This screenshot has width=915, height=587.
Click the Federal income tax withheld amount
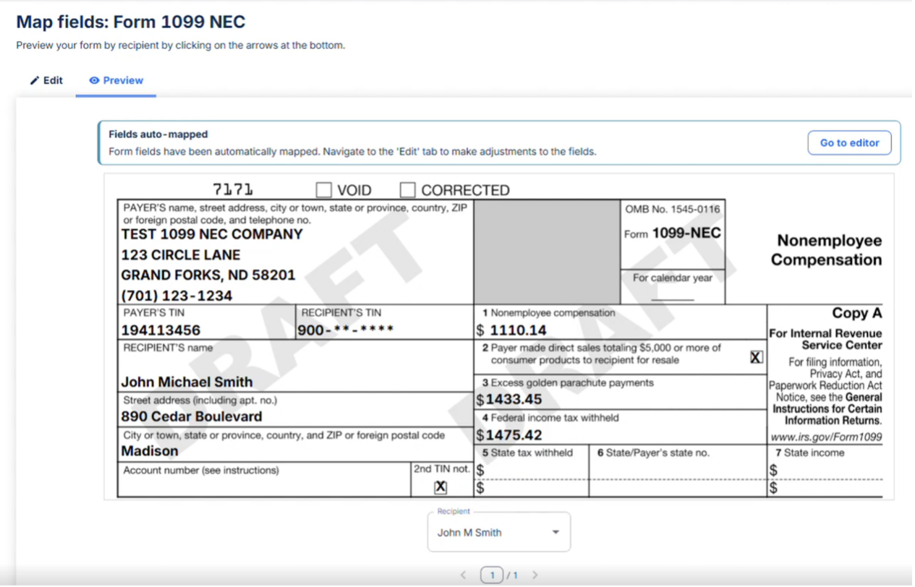[514, 435]
